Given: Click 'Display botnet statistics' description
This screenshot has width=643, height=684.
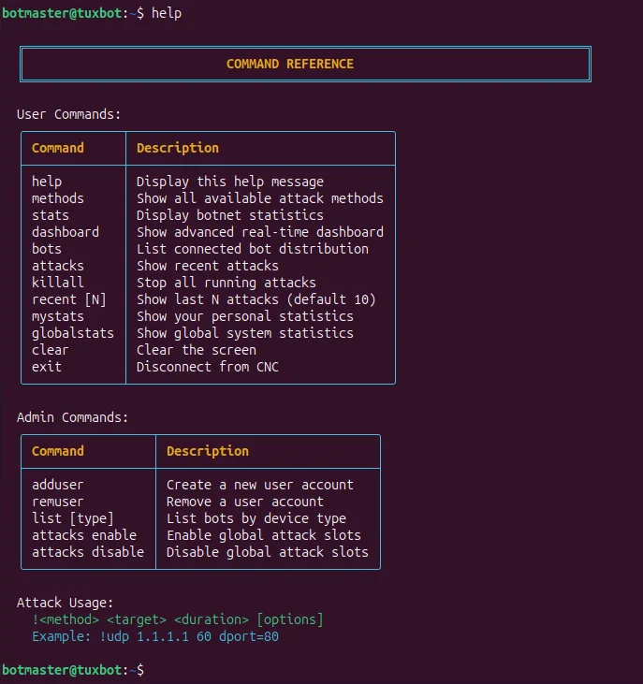Looking at the screenshot, I should pos(230,215).
